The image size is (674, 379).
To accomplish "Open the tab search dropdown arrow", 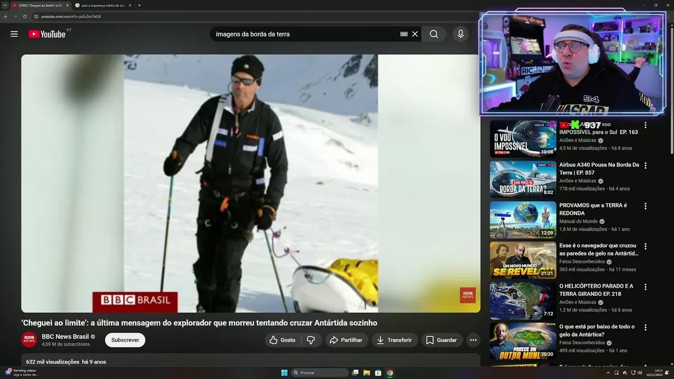I will pos(5,5).
